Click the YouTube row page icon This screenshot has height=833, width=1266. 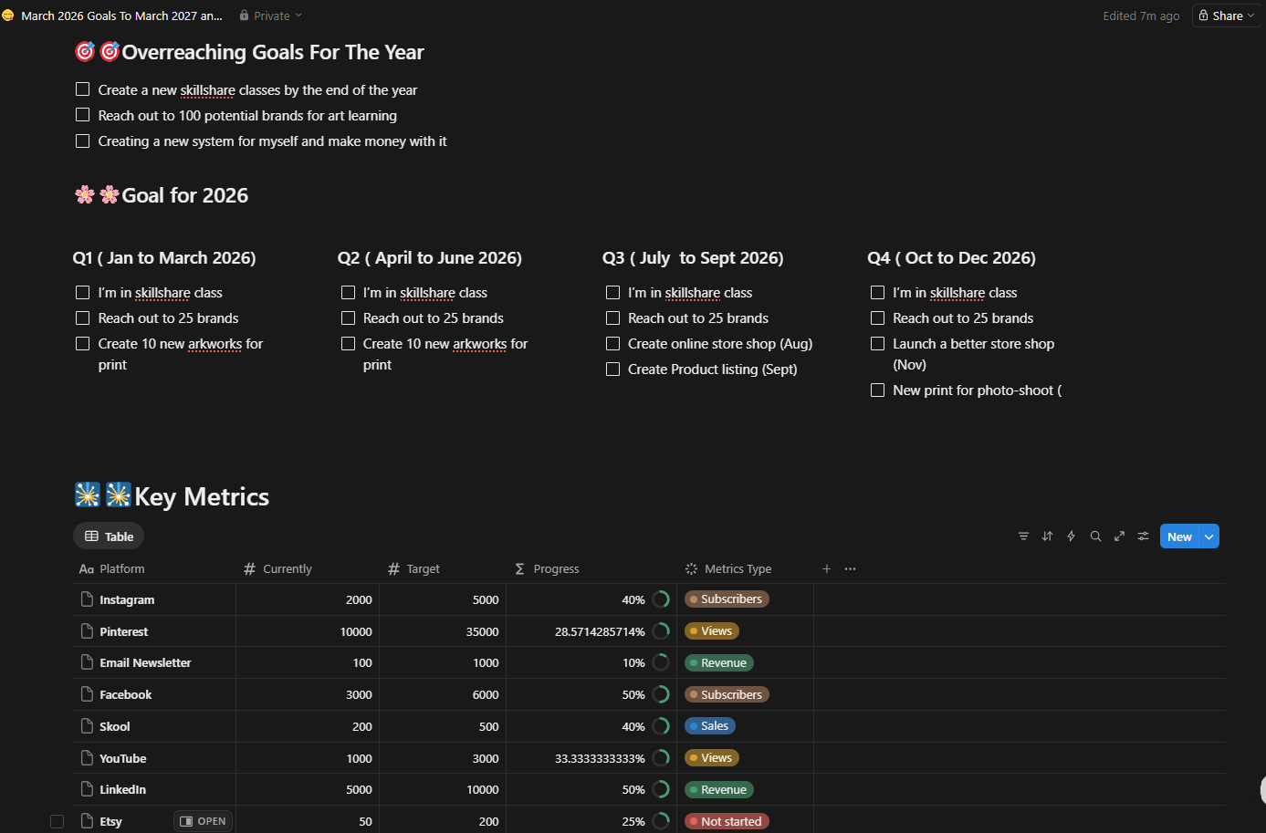pos(87,758)
